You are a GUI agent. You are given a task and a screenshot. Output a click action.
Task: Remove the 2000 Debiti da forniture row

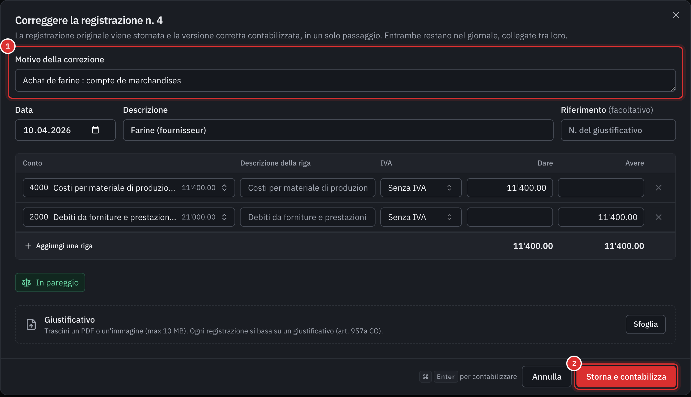(x=658, y=217)
